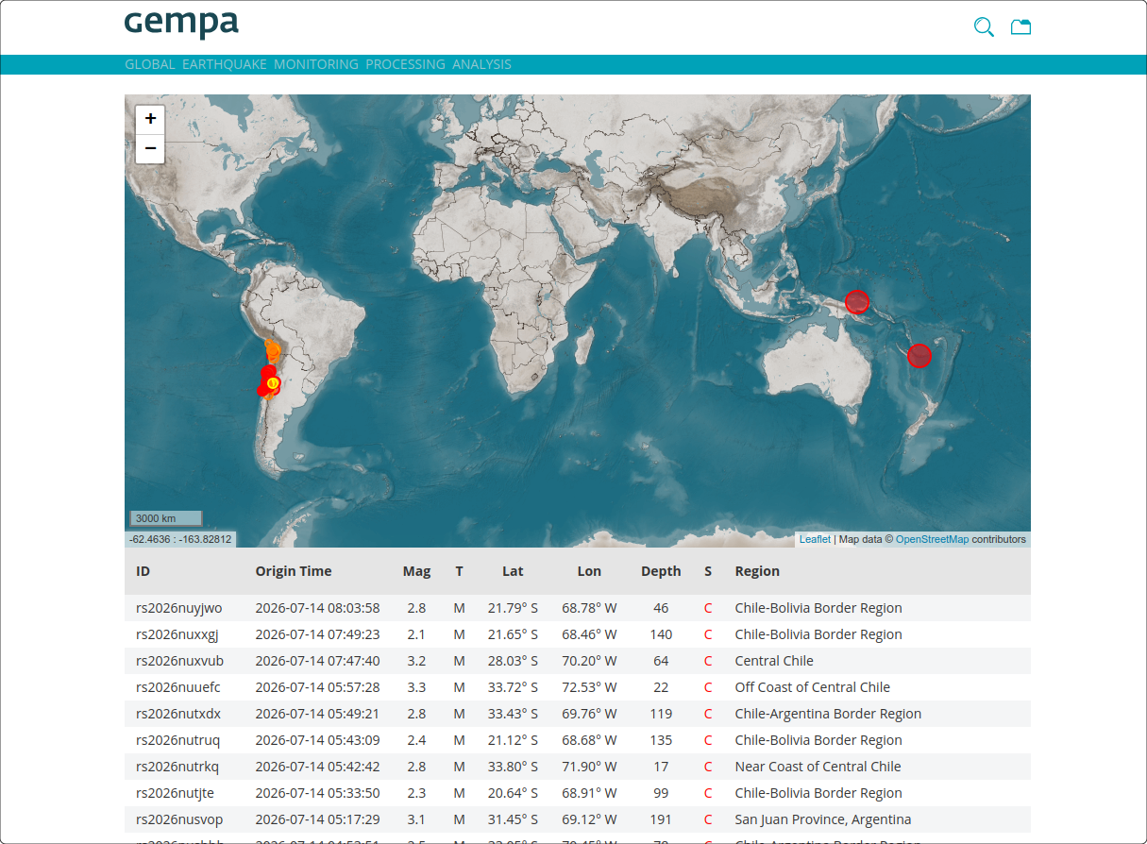Click longitude 72.53° W
The width and height of the screenshot is (1147, 844).
[589, 687]
